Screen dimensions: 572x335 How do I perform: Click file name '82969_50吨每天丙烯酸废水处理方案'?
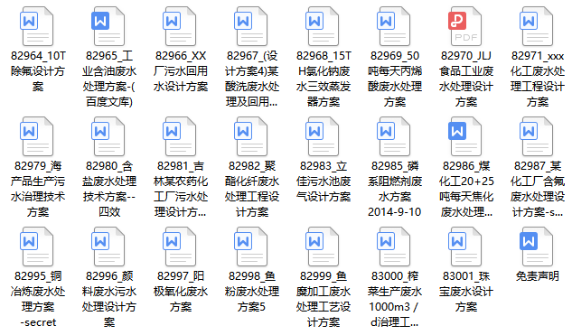click(x=395, y=79)
